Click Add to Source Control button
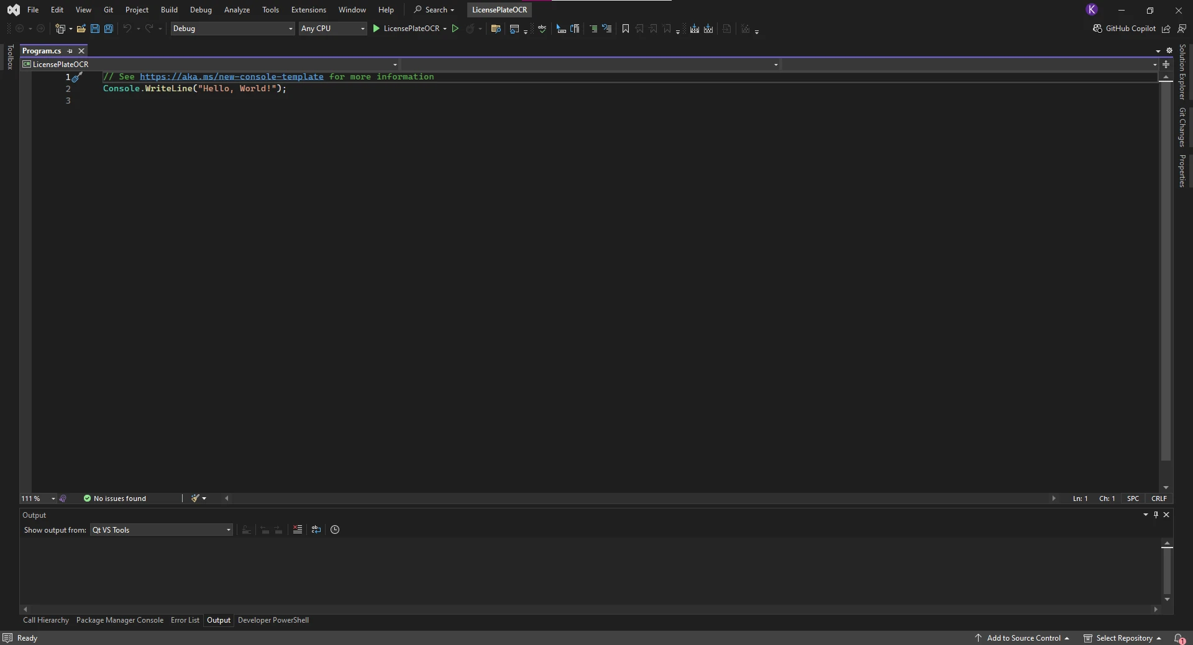This screenshot has width=1193, height=645. (1023, 638)
